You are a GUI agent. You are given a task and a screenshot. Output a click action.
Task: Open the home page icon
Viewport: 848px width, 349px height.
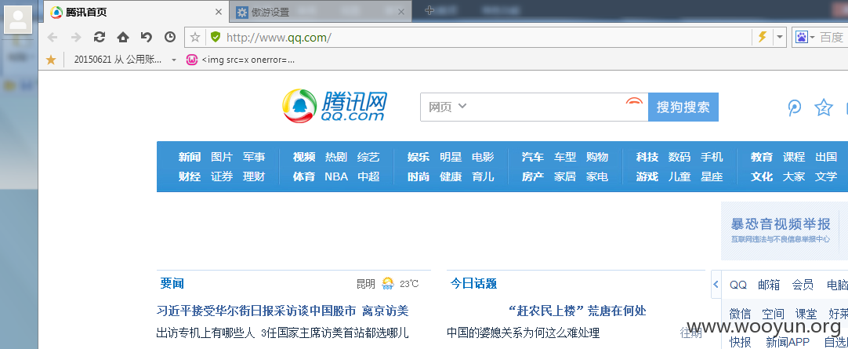click(123, 37)
